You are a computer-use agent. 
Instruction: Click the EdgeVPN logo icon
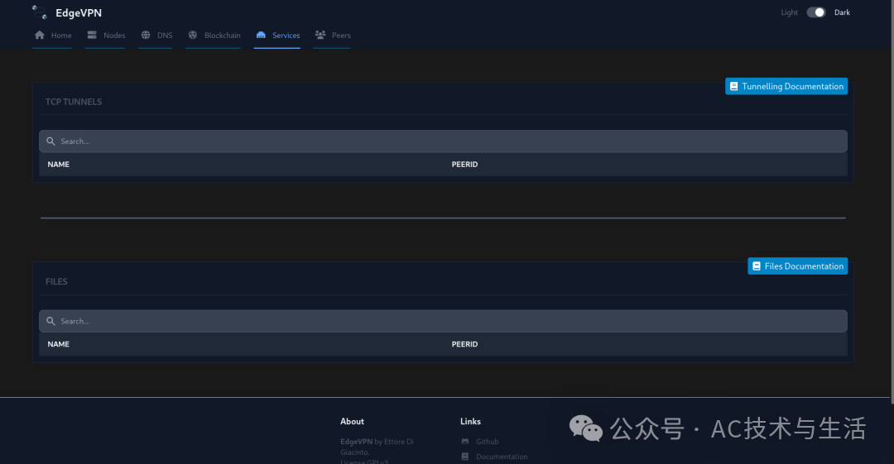click(x=40, y=12)
